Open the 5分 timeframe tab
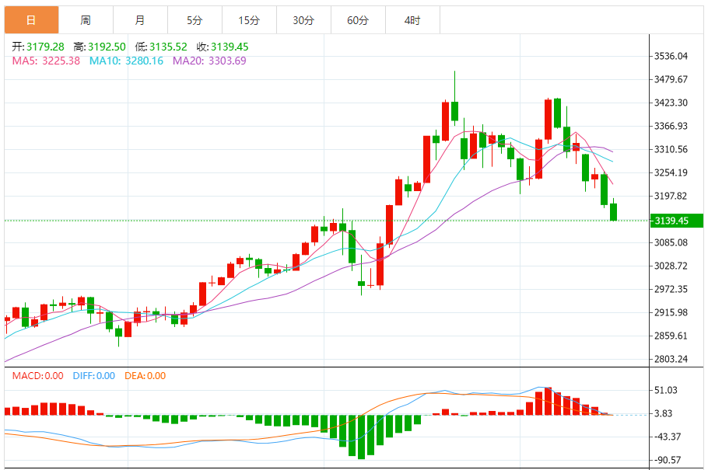This screenshot has height=470, width=708. coord(195,20)
